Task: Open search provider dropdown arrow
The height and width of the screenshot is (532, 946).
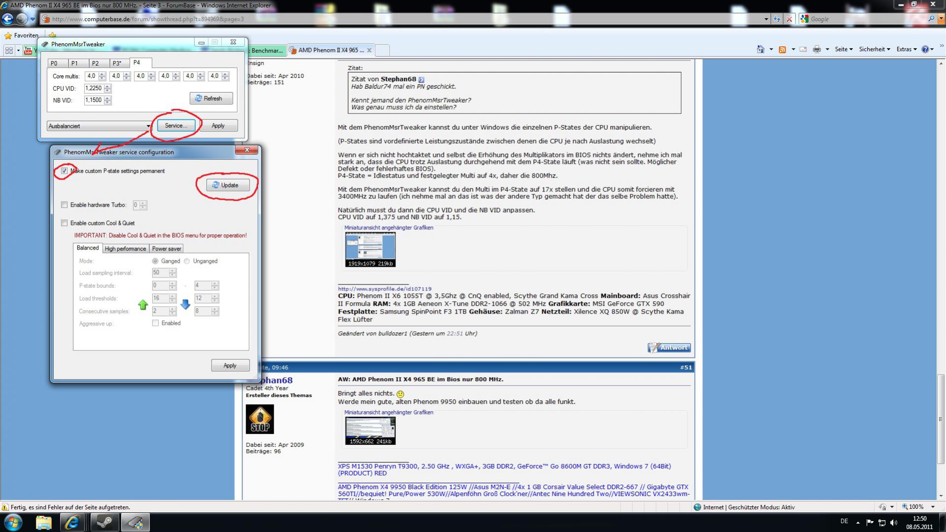Action: (940, 19)
